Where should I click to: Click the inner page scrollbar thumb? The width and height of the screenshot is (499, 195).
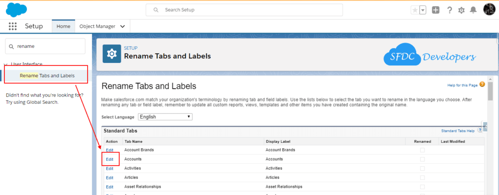pyautogui.click(x=491, y=91)
